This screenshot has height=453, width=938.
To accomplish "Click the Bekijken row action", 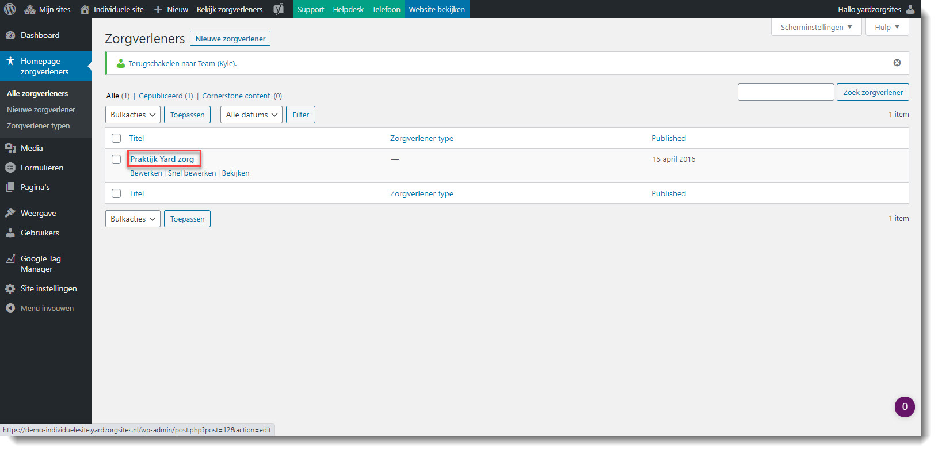I will 235,173.
